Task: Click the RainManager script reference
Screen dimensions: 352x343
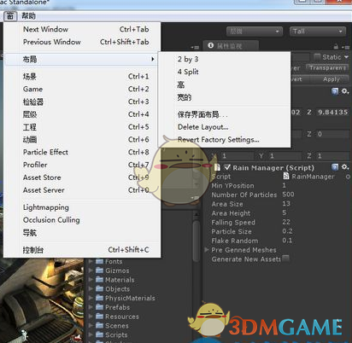Action: pos(313,177)
